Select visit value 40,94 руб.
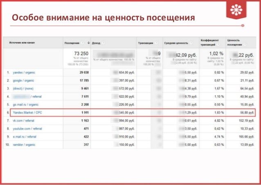261x185 pixels. click(x=247, y=97)
